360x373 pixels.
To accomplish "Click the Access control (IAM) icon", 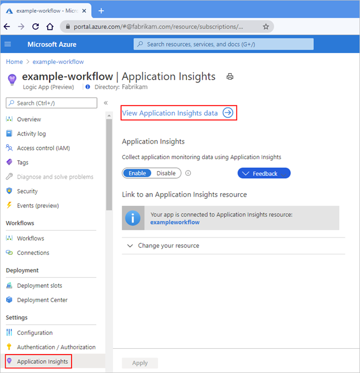I will [9, 148].
